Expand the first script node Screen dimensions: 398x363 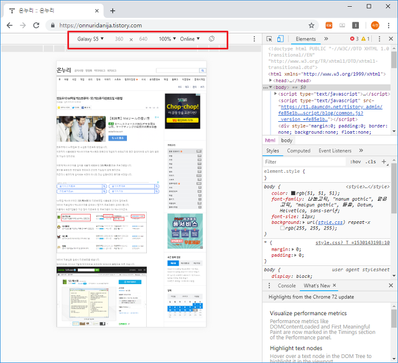(275, 94)
